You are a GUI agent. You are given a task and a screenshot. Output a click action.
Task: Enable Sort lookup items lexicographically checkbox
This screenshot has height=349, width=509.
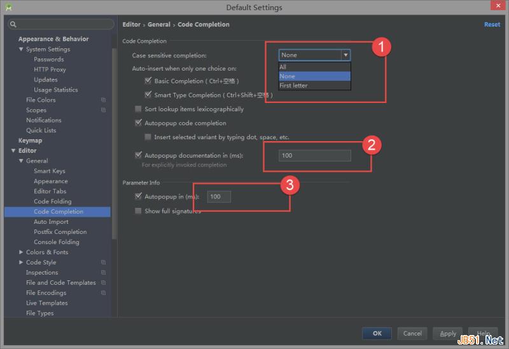138,109
